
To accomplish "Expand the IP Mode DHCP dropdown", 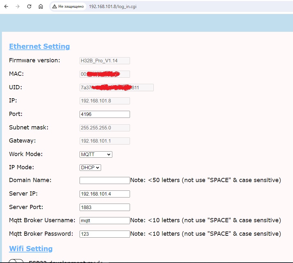I will point(90,168).
